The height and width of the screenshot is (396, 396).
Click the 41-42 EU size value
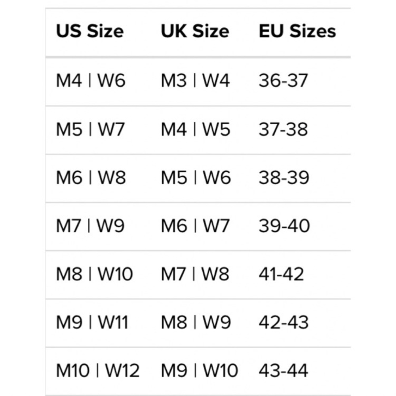click(x=281, y=274)
